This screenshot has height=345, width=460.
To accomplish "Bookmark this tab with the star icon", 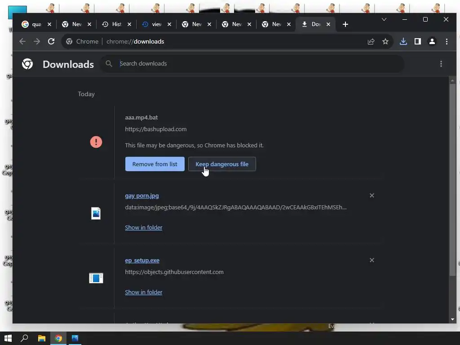I will (x=385, y=41).
